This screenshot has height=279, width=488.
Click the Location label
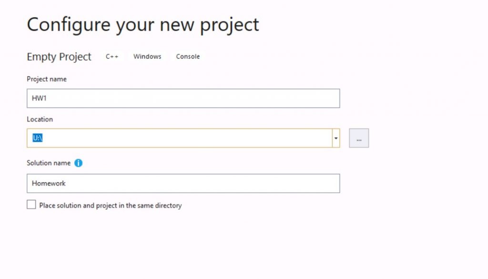(40, 119)
